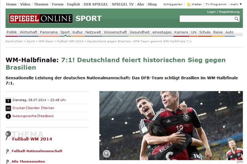Click the Login link
247x164 pixels.
click(211, 12)
